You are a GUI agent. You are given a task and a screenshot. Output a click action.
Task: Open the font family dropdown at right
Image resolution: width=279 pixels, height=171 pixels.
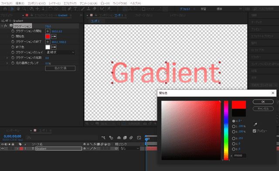[x=264, y=85]
